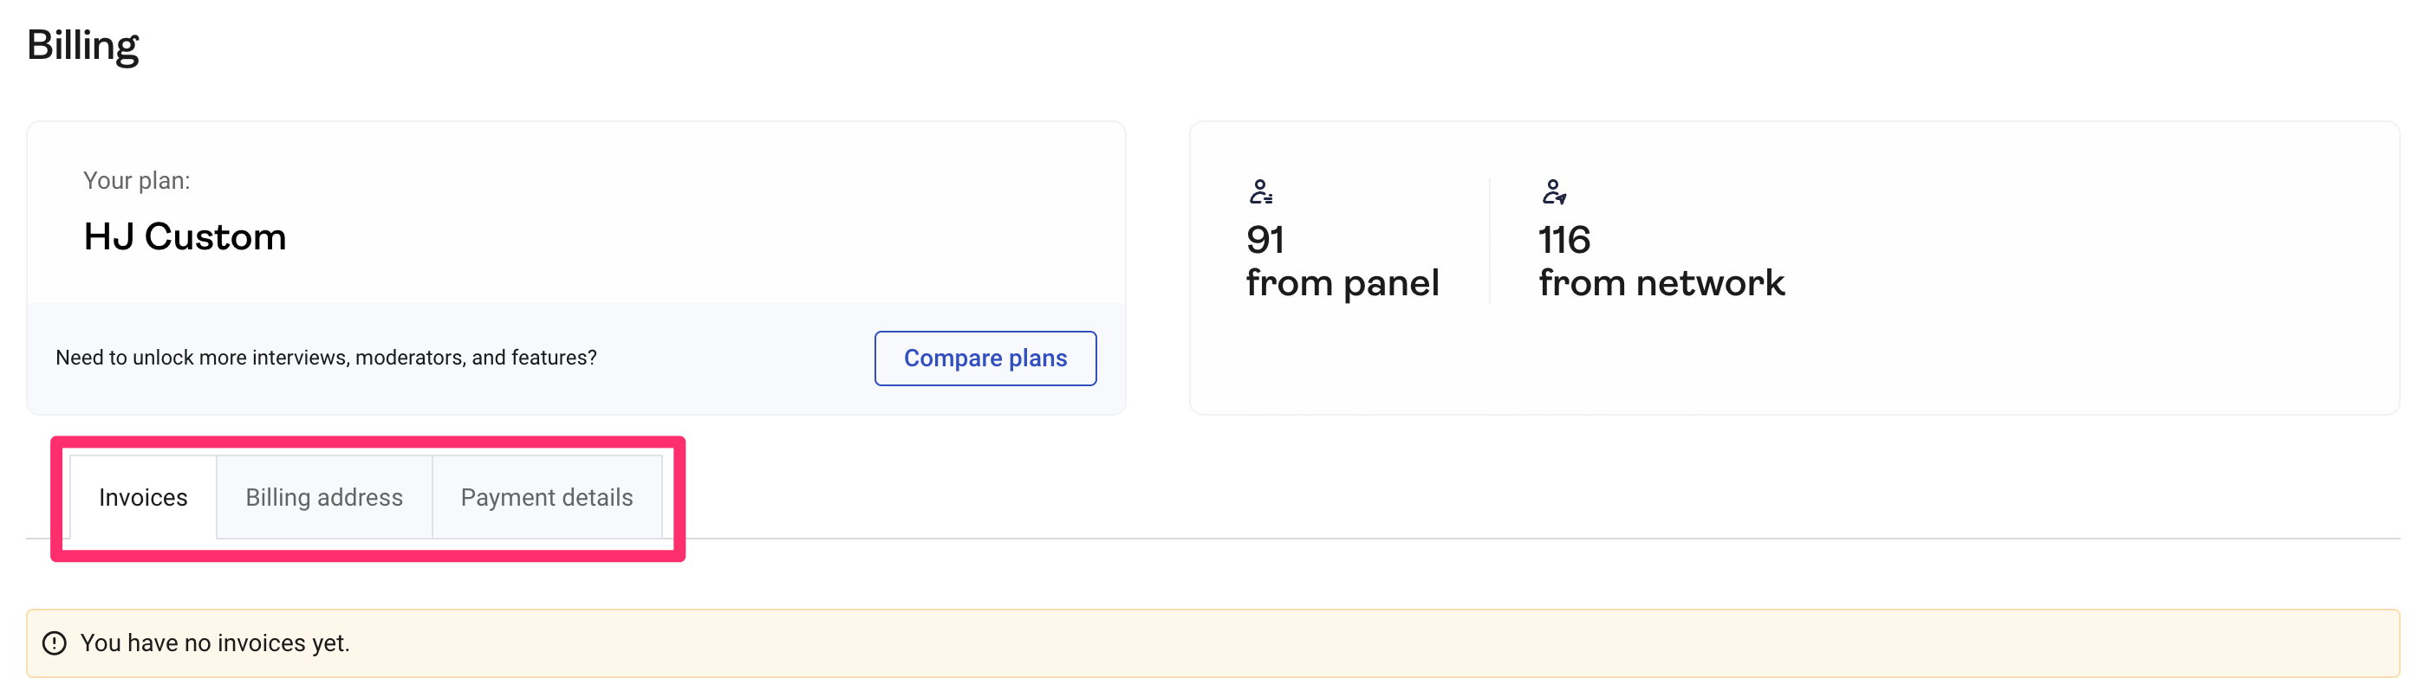Select the Invoices tab
Viewport: 2425px width, 691px height.
[x=143, y=497]
